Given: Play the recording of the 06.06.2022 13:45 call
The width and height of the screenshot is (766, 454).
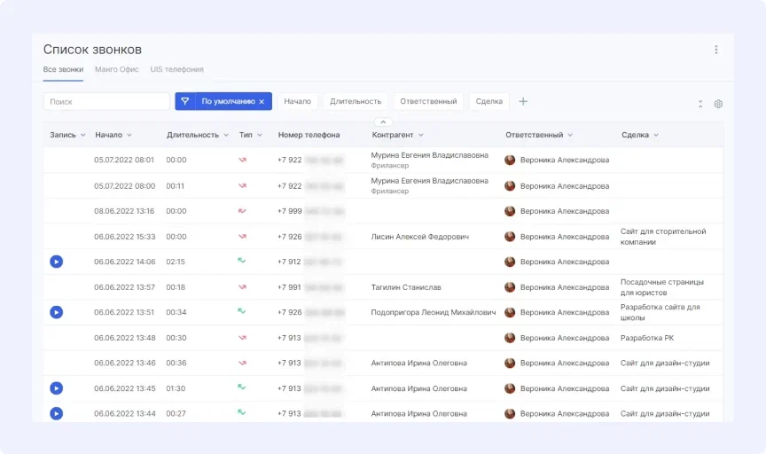Looking at the screenshot, I should [x=56, y=388].
